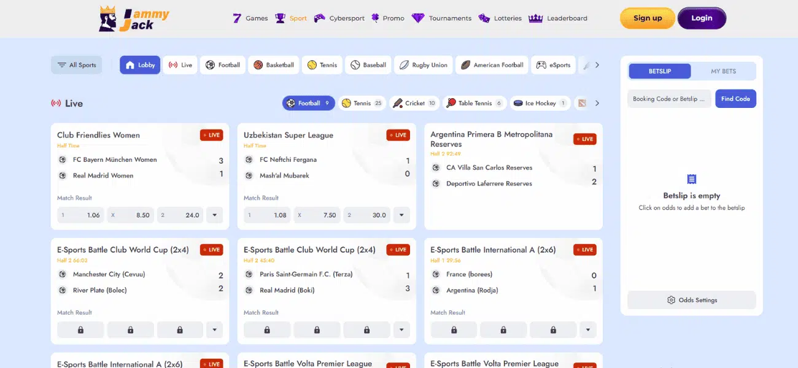The height and width of the screenshot is (368, 798).
Task: Open the Sport section
Action: click(x=291, y=18)
